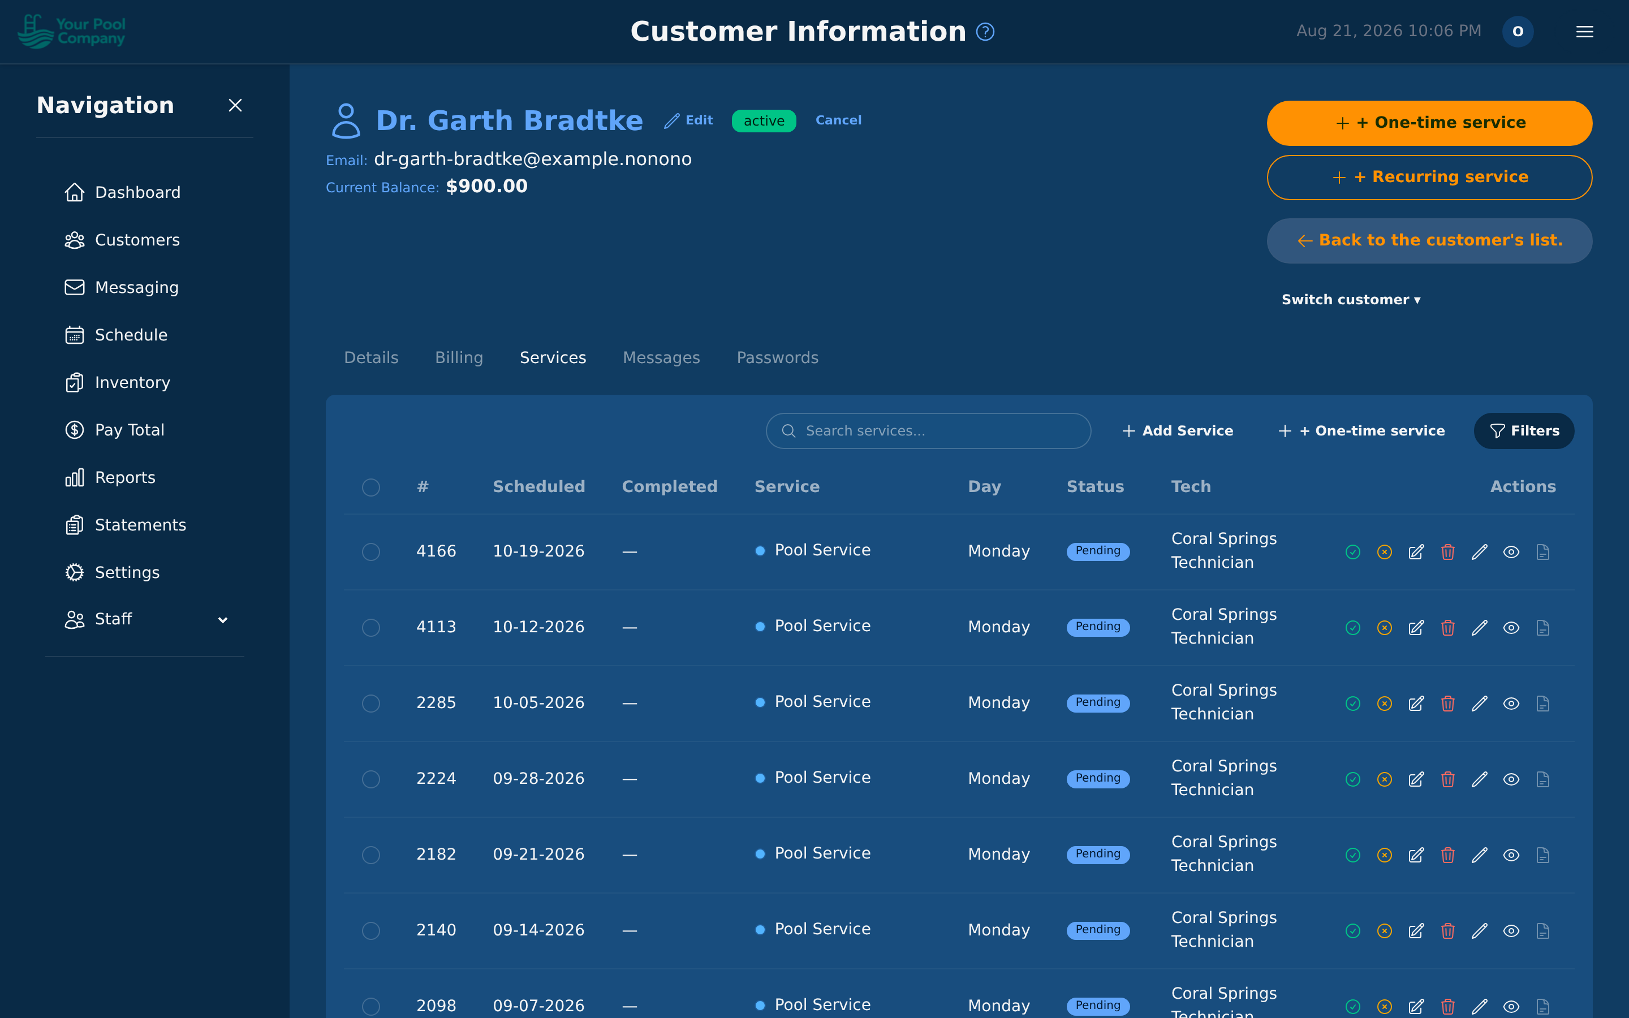Click the pencil icon in row 2140
This screenshot has width=1629, height=1018.
point(1479,931)
